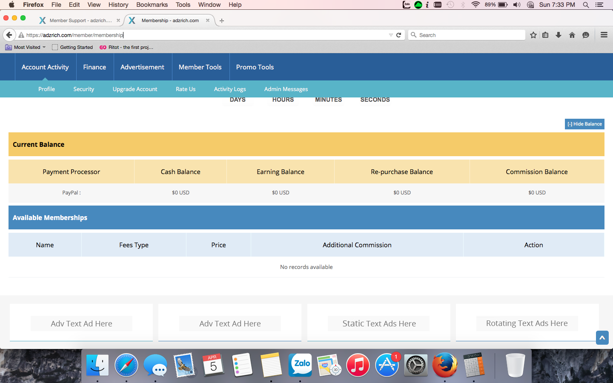Click the Cash Balance column header

pyautogui.click(x=180, y=171)
